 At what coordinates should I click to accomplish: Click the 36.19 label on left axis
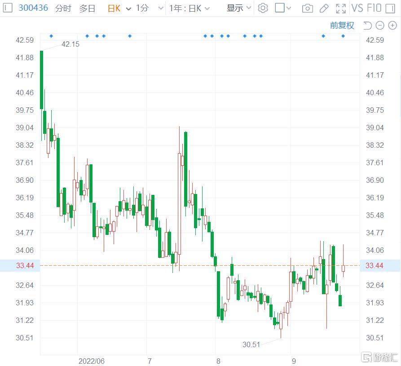tap(25, 198)
